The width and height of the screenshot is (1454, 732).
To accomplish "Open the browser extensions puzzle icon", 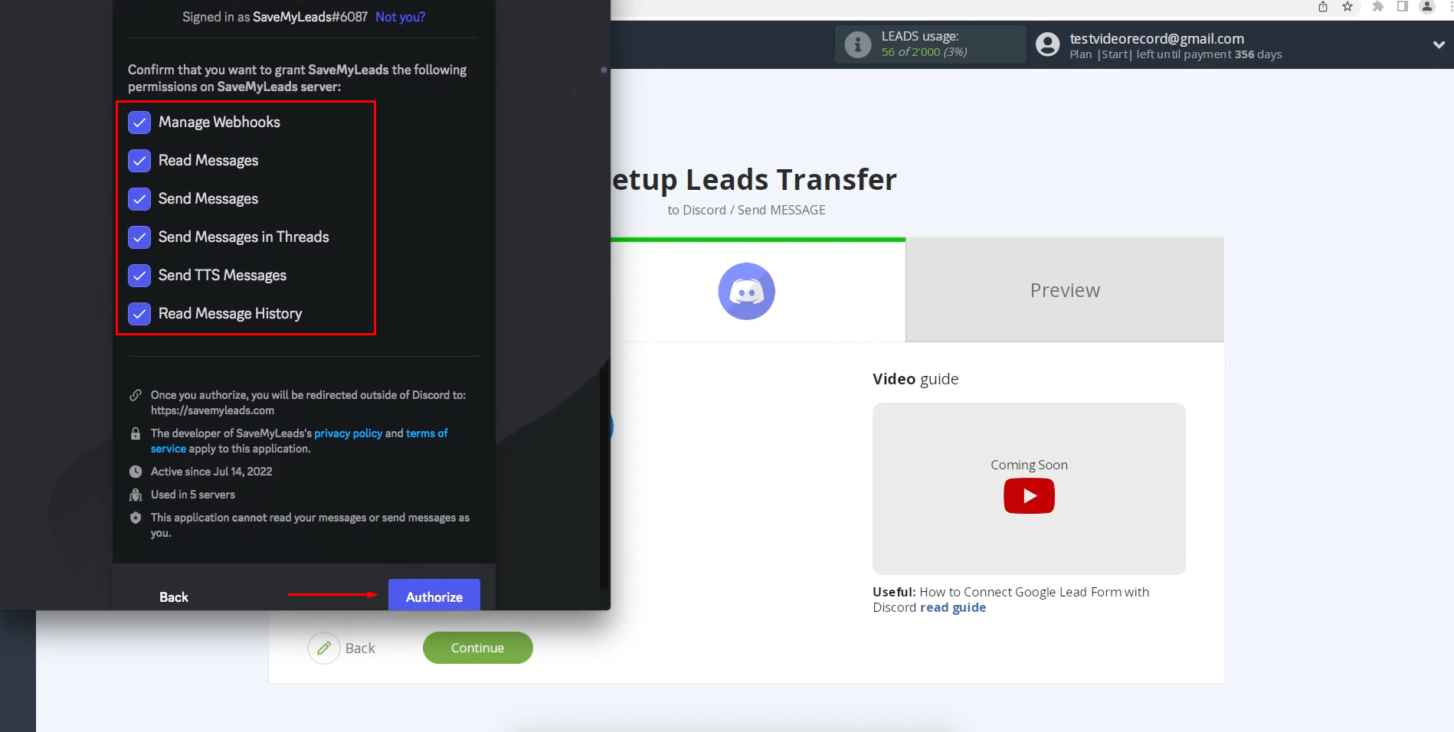I will pos(1378,7).
